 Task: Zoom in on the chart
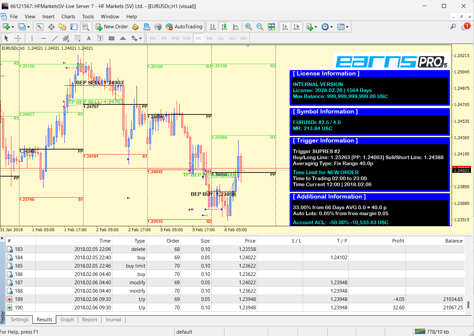pyautogui.click(x=248, y=27)
